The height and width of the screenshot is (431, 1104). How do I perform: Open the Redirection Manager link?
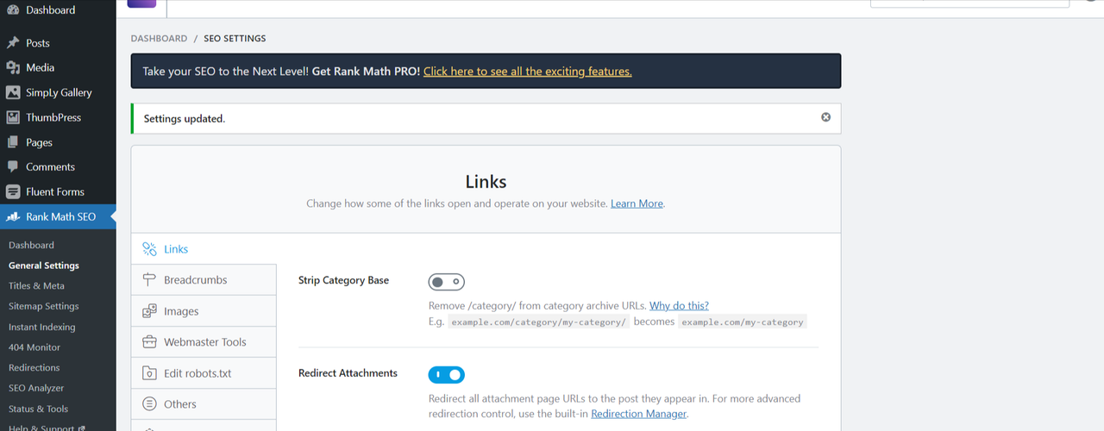pyautogui.click(x=639, y=414)
